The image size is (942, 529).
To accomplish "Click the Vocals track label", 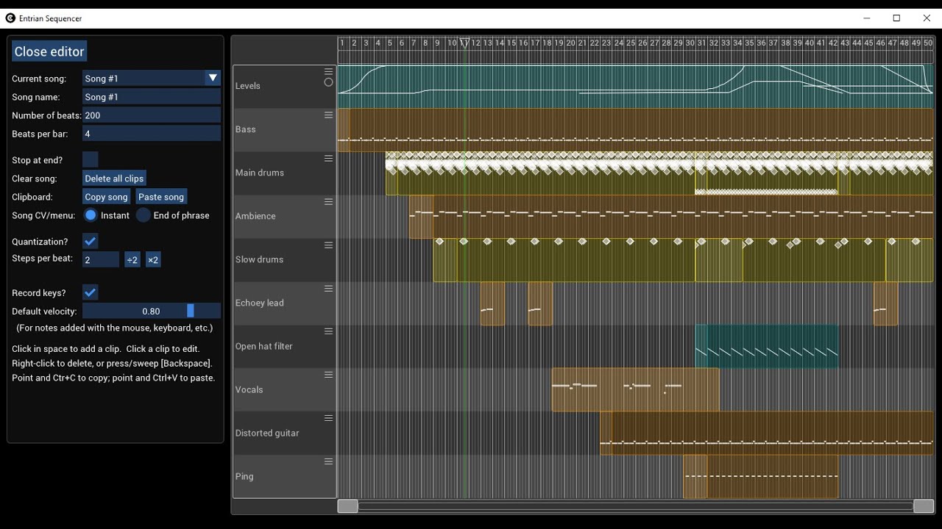I will [249, 389].
